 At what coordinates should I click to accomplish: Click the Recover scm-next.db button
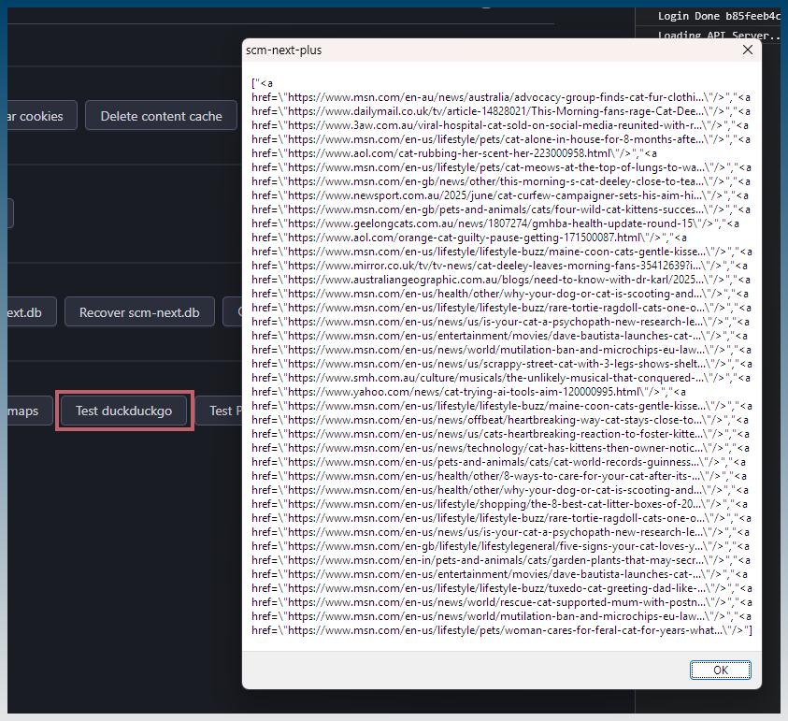click(x=139, y=312)
